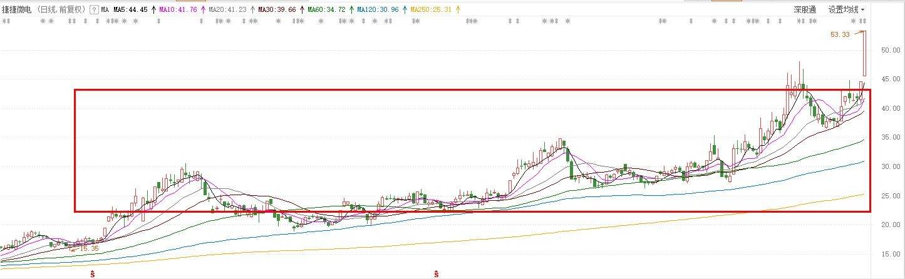Click the 日线,前复权 period selector text
The image size is (905, 279).
click(62, 10)
